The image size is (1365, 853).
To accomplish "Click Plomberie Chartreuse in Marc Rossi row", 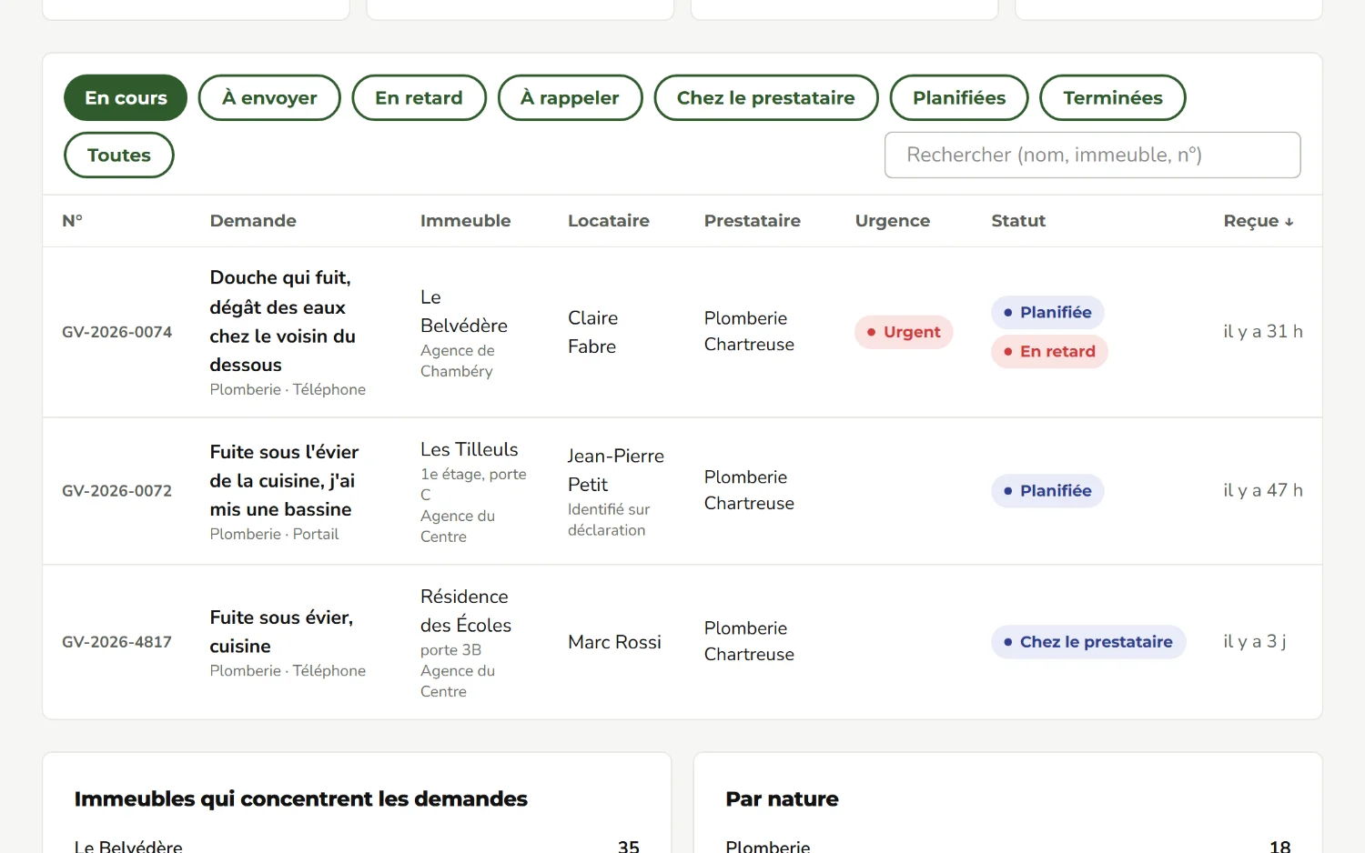I will [x=749, y=641].
